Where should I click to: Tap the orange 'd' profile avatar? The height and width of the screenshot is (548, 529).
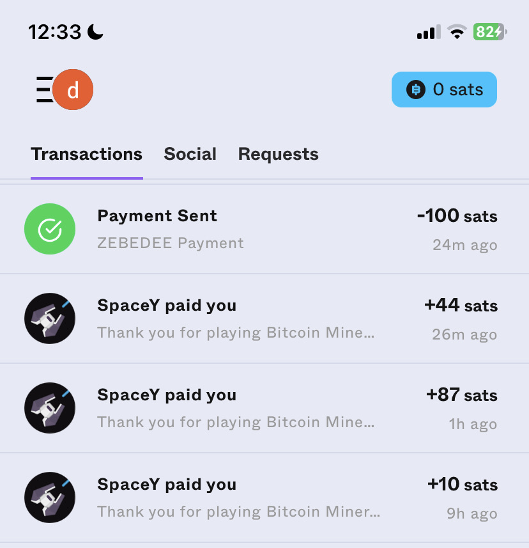pyautogui.click(x=73, y=90)
